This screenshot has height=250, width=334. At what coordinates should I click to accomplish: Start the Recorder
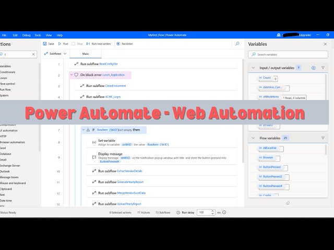(125, 44)
